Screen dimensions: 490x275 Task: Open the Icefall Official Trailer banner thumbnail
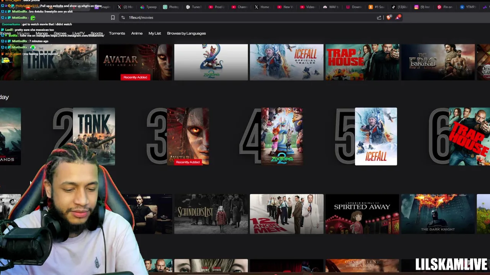coord(287,62)
